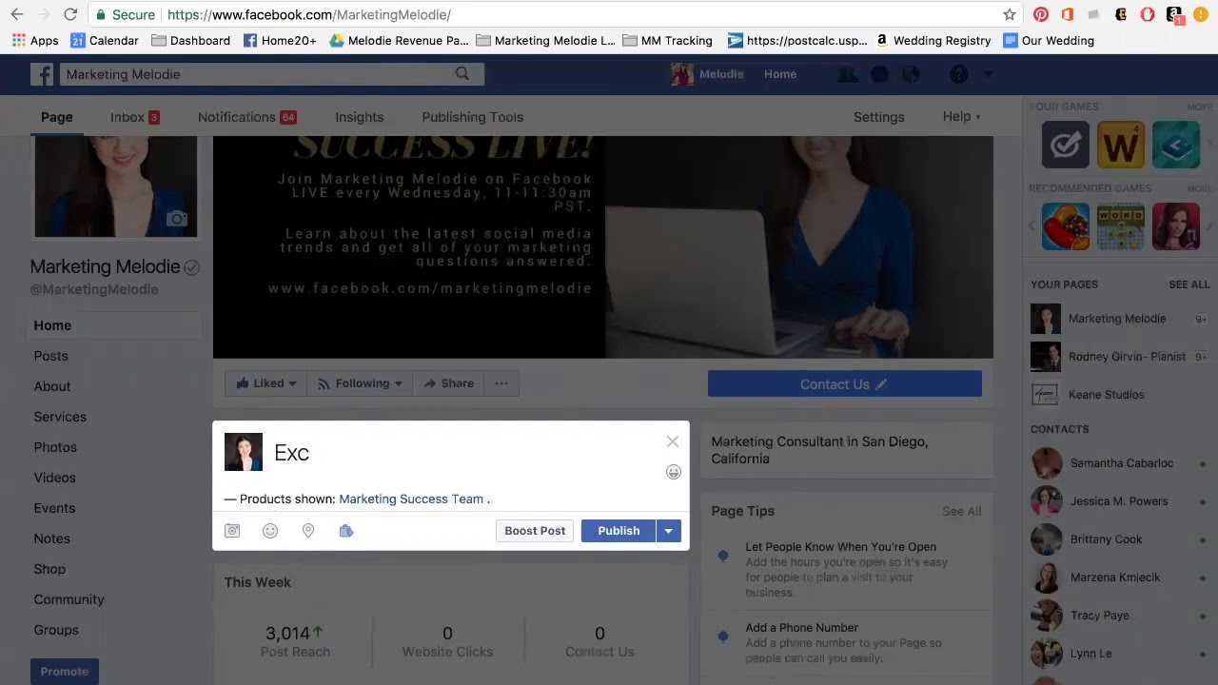Open the Inbox tab
The image size is (1218, 685).
[x=134, y=117]
